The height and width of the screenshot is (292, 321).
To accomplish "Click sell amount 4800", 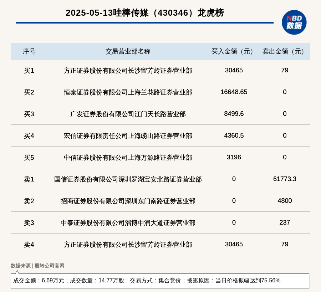I will (285, 200).
